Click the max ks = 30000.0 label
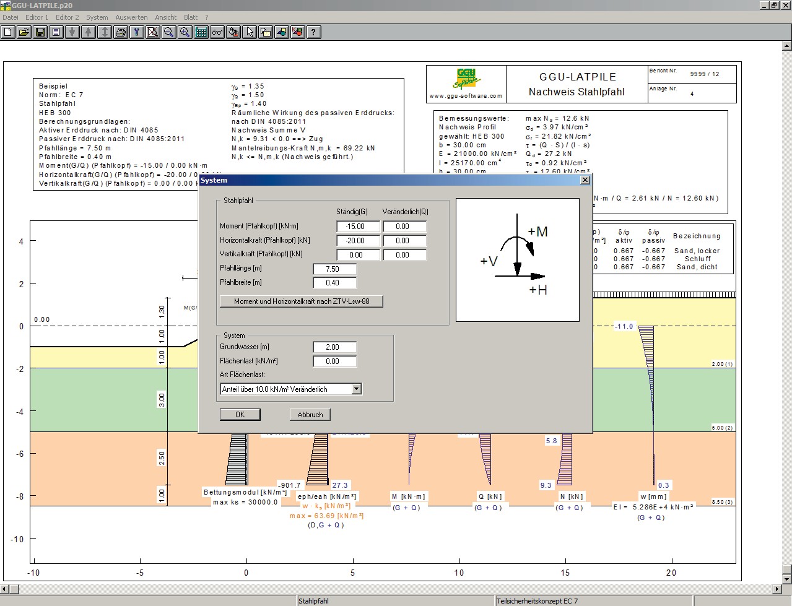 point(245,502)
